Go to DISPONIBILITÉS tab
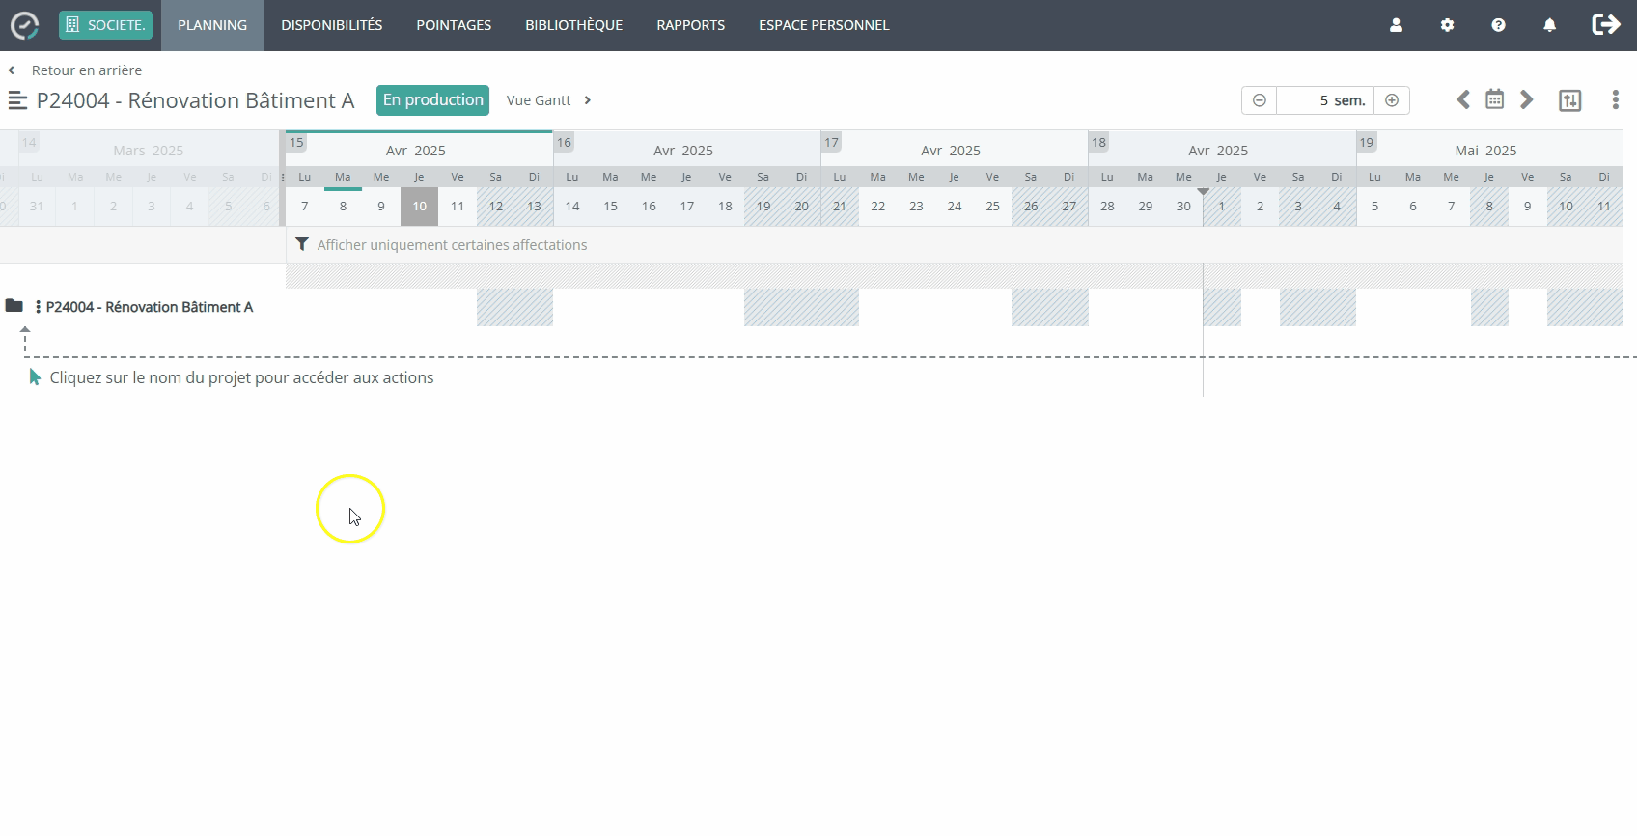Screen dimensions: 1637x836 [332, 25]
